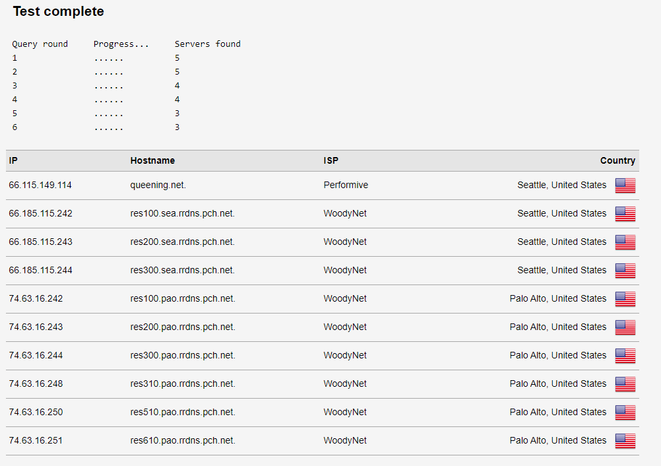Click query round number 6
Image resolution: width=661 pixels, height=466 pixels.
[15, 127]
